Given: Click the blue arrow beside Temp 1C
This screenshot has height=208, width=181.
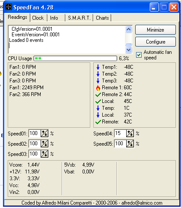Looking at the screenshot, I should pos(98,108).
